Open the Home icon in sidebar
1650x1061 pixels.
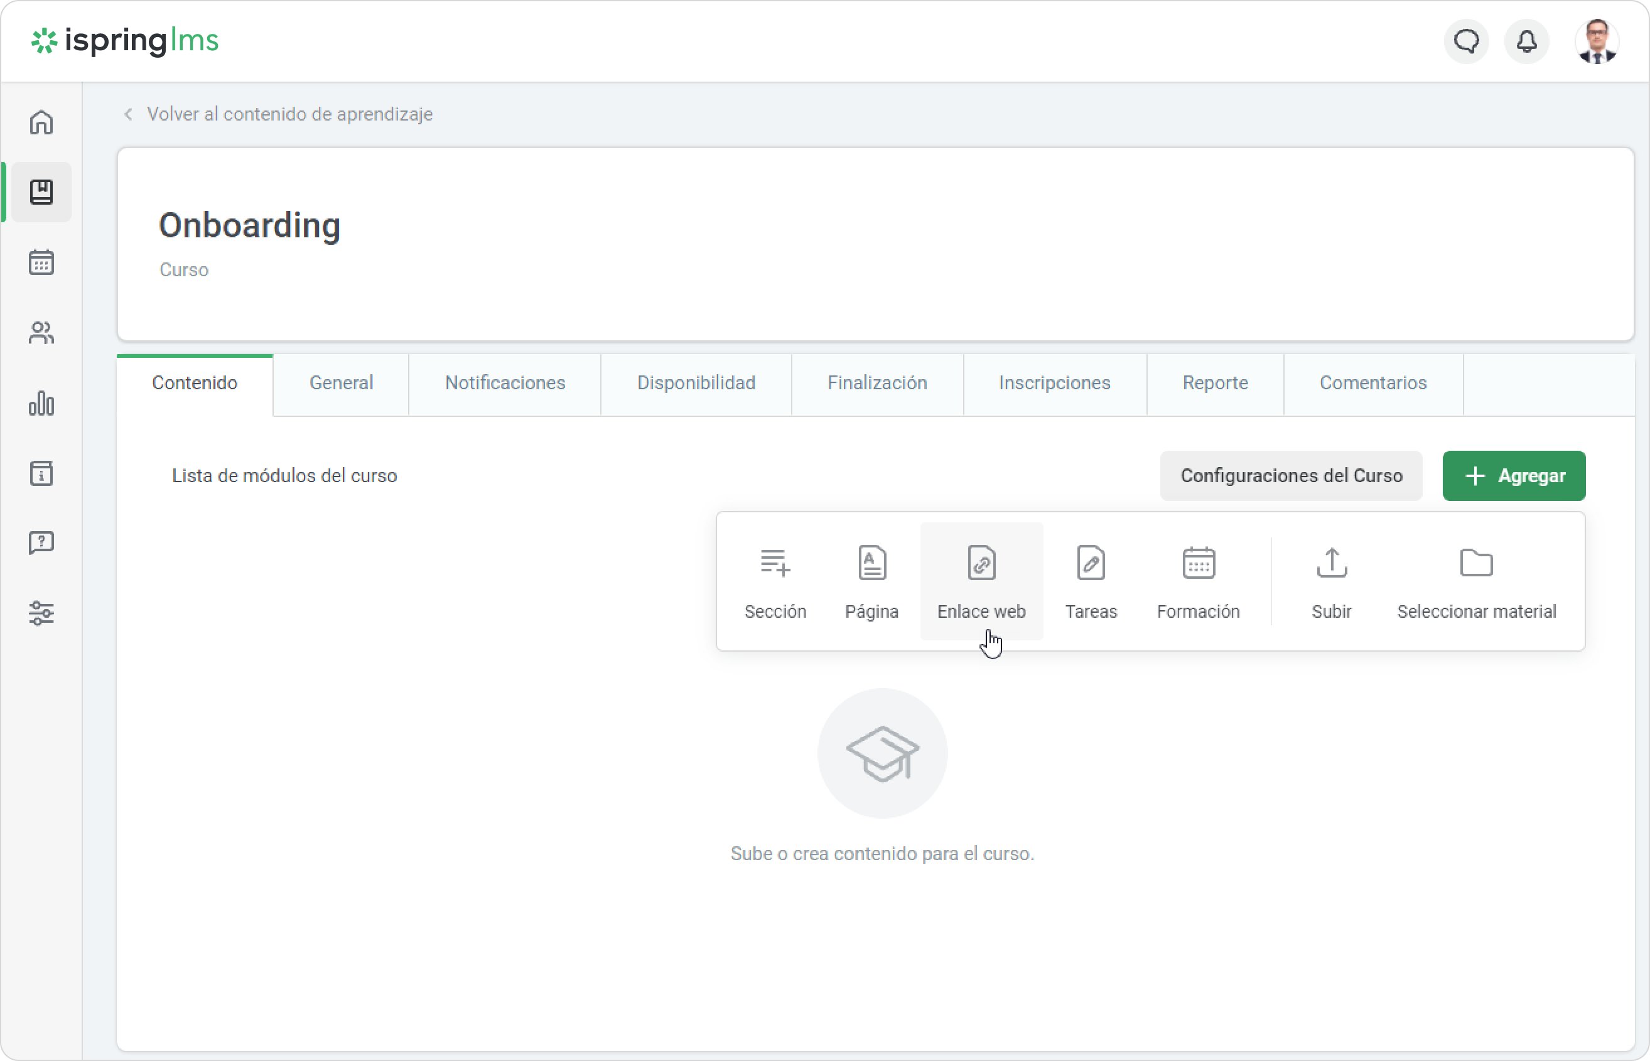[x=41, y=122]
